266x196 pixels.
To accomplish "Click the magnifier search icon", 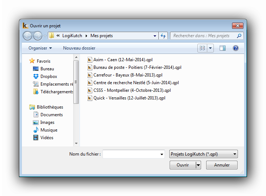I will coord(239,36).
